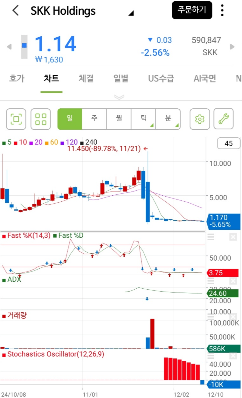Screen dimensions: 242x398
Task: Reorder Stochastics Oscillator panel via handle icon
Action: click(211, 356)
